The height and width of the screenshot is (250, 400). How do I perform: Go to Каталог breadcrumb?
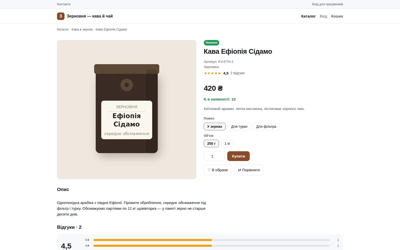point(63,29)
